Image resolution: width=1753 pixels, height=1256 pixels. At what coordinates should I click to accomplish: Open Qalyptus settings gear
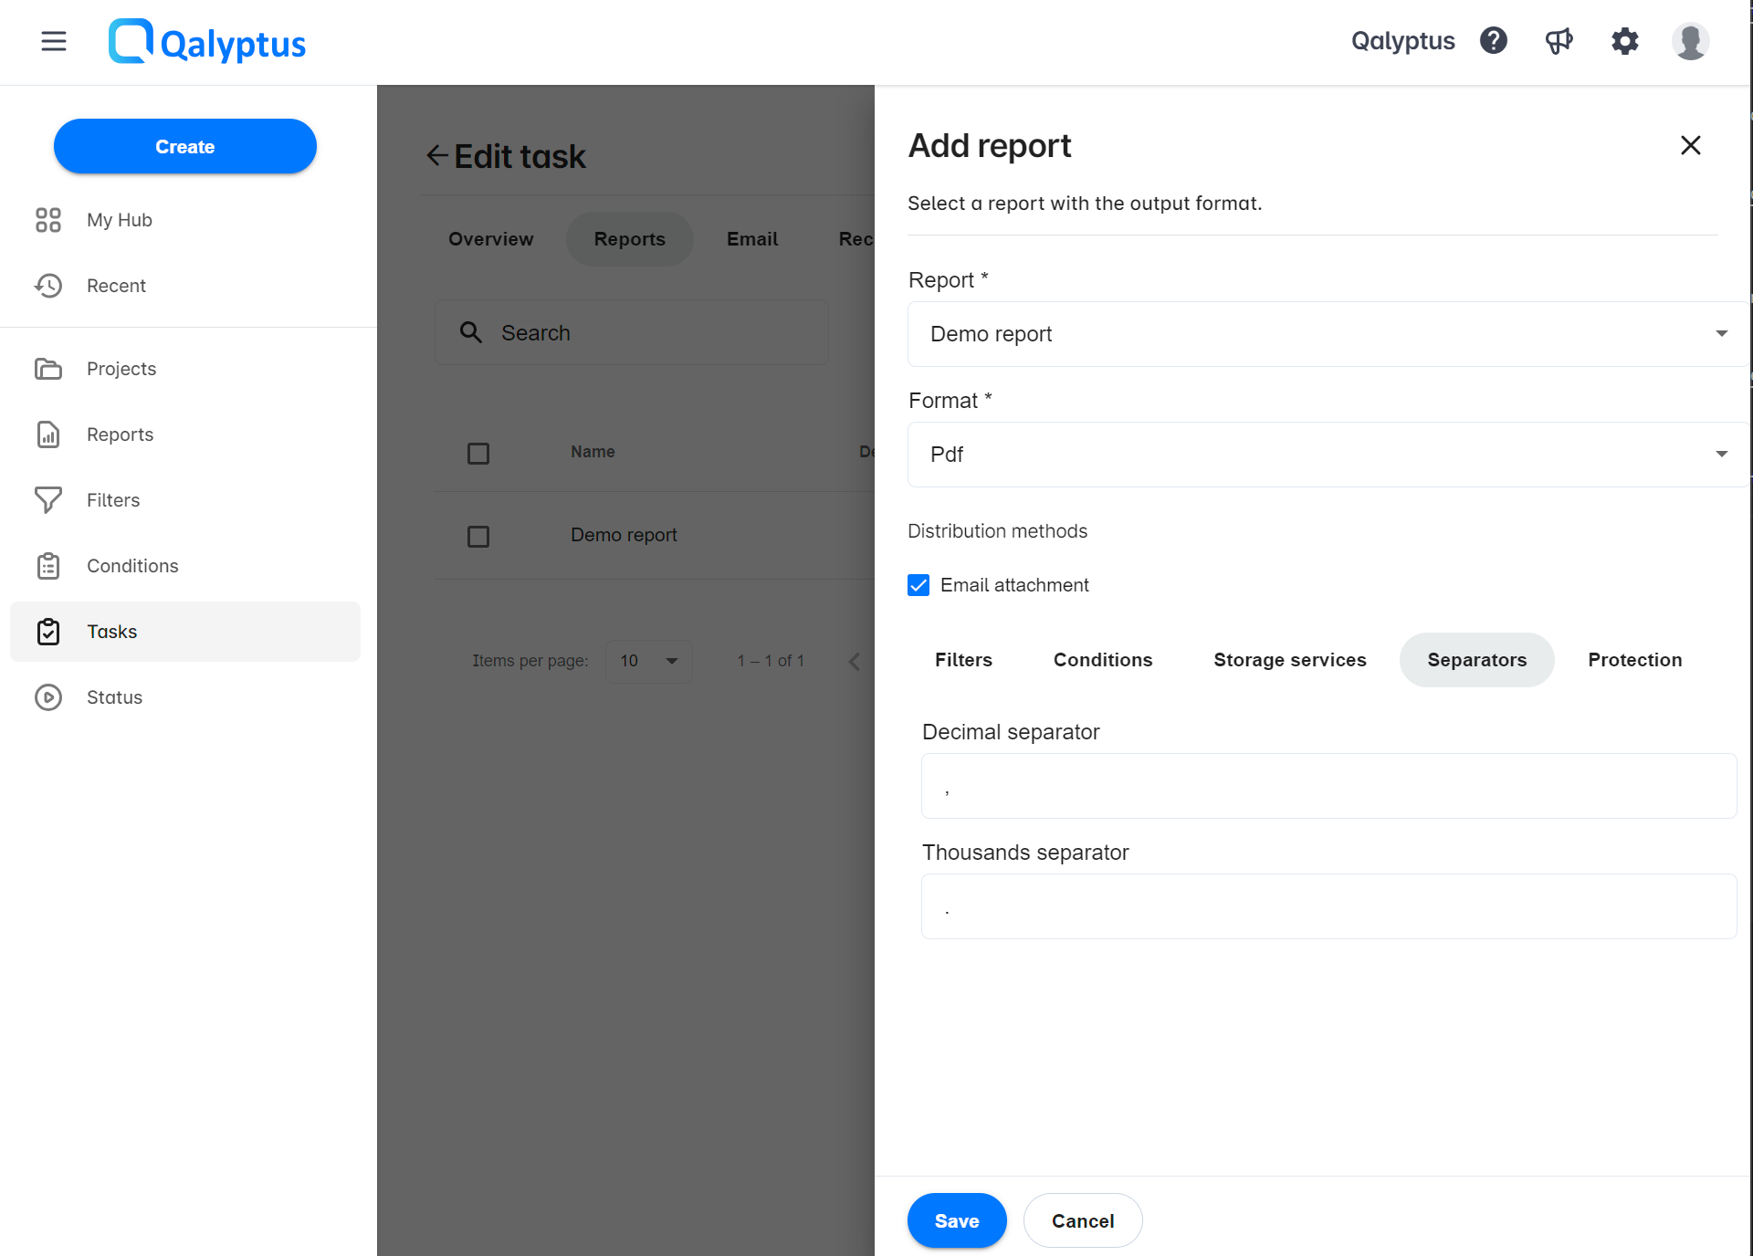coord(1625,41)
